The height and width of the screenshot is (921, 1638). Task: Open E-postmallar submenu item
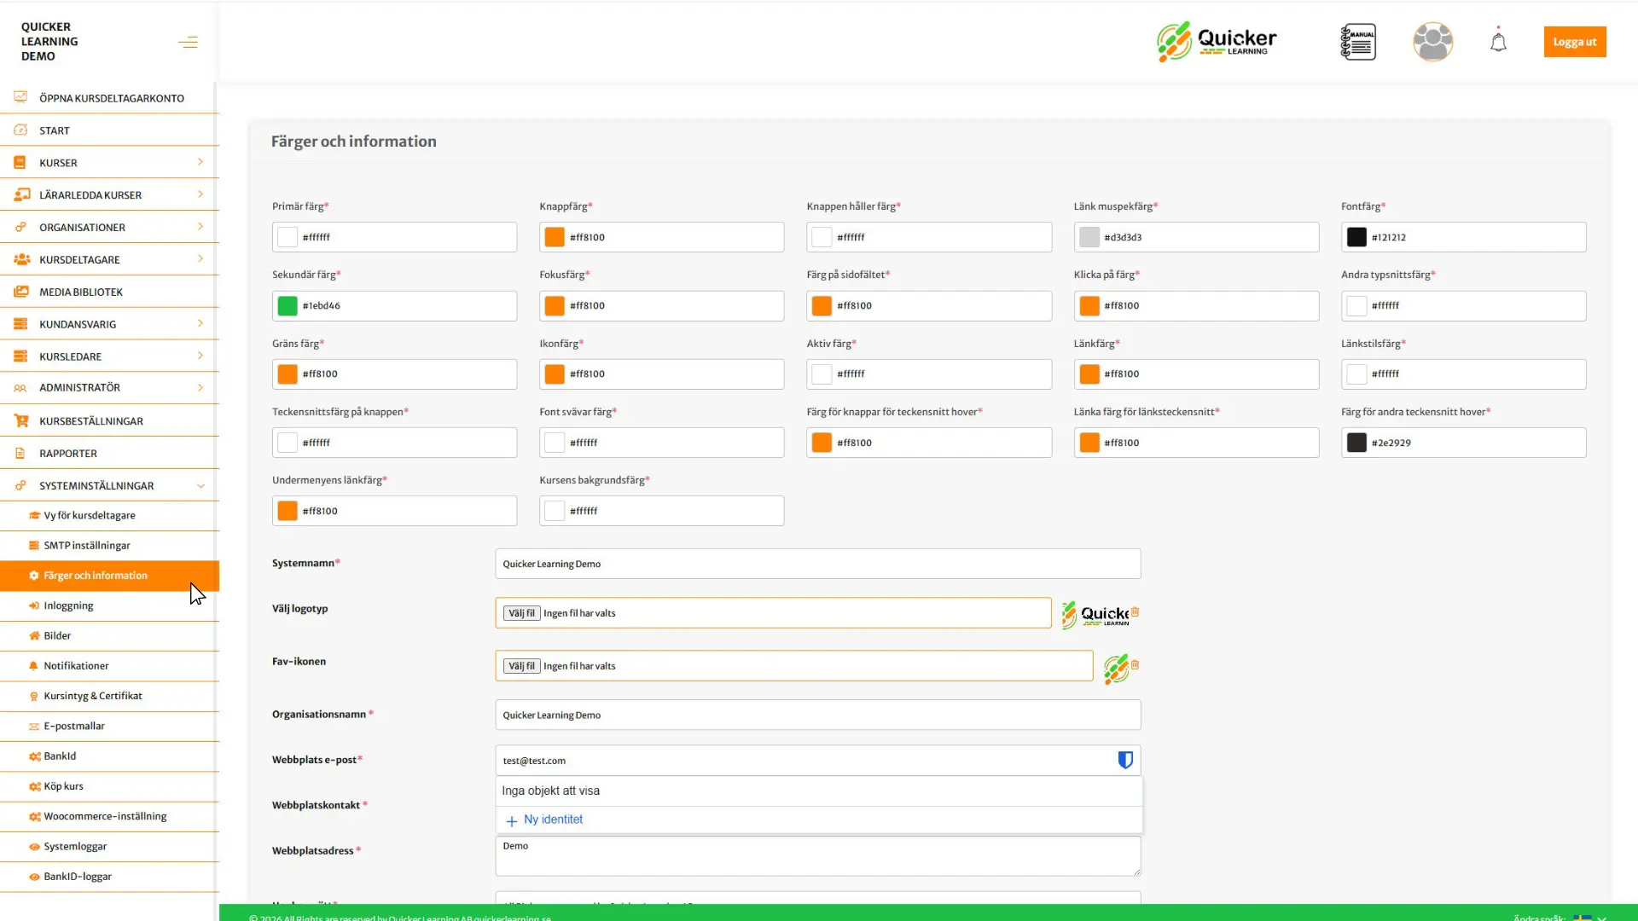click(74, 726)
